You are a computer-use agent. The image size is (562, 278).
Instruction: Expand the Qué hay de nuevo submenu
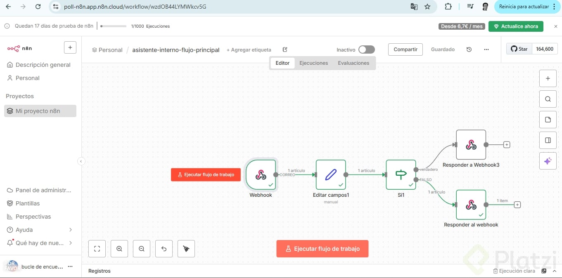(71, 243)
